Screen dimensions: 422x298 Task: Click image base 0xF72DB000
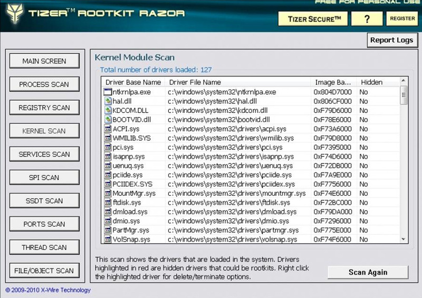click(x=332, y=166)
